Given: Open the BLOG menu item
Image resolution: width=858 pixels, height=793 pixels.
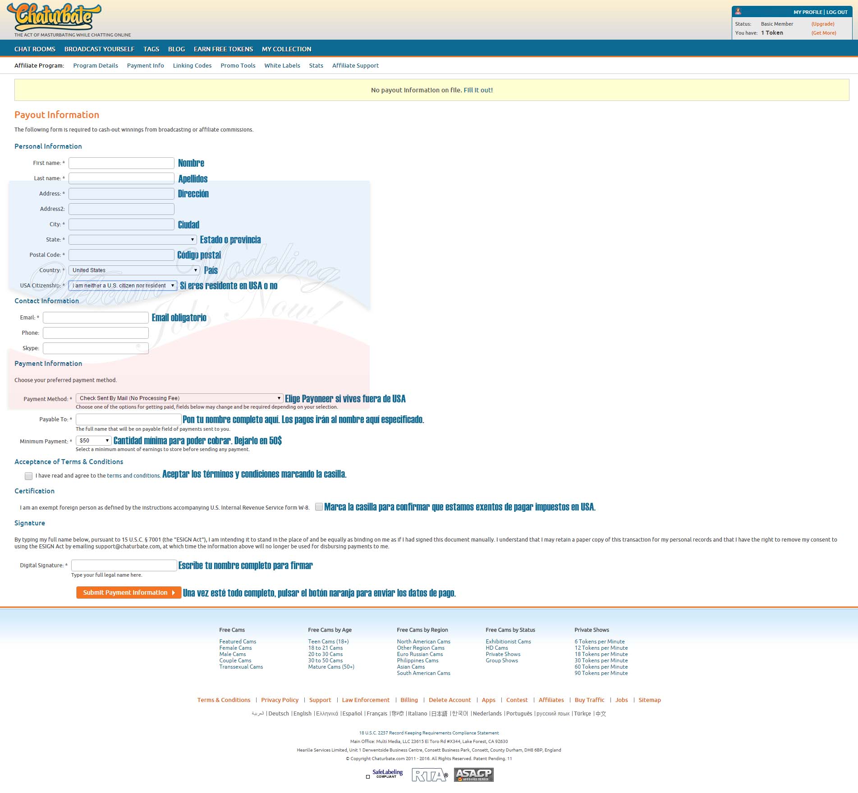Looking at the screenshot, I should (x=176, y=49).
